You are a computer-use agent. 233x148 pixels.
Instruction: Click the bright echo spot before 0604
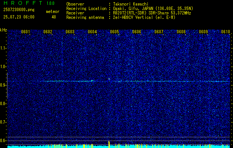(x=92, y=81)
